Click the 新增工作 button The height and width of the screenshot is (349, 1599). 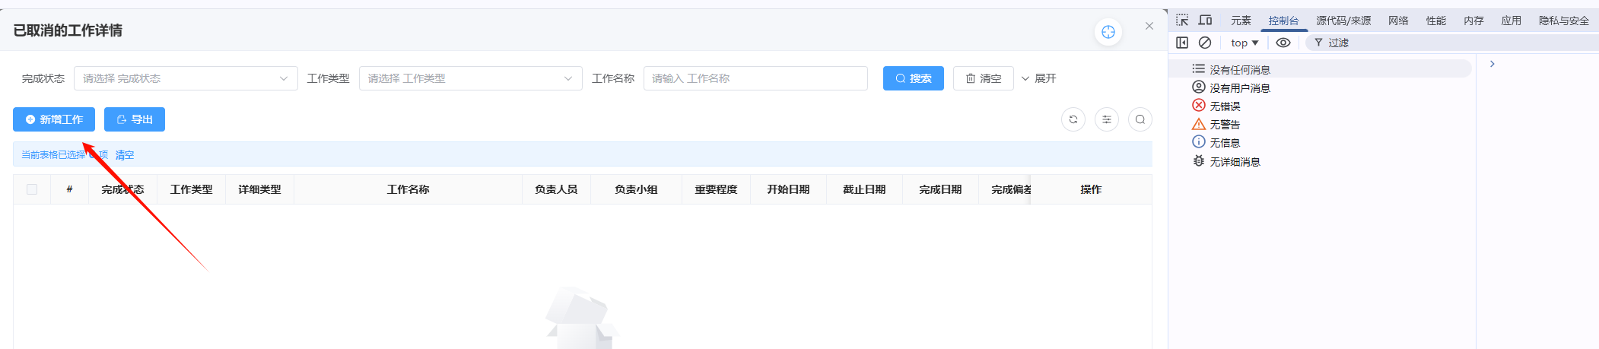click(x=54, y=119)
